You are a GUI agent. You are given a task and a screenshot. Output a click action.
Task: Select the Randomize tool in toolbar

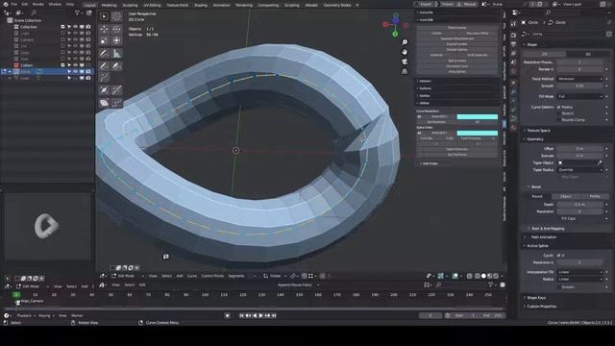tap(116, 103)
